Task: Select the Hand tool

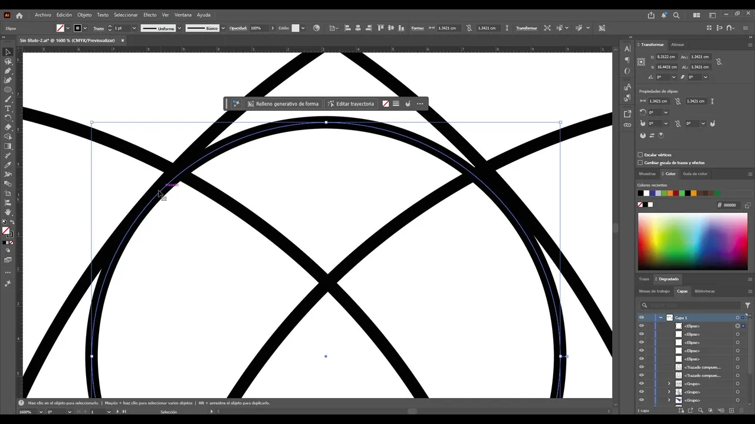Action: 8,212
